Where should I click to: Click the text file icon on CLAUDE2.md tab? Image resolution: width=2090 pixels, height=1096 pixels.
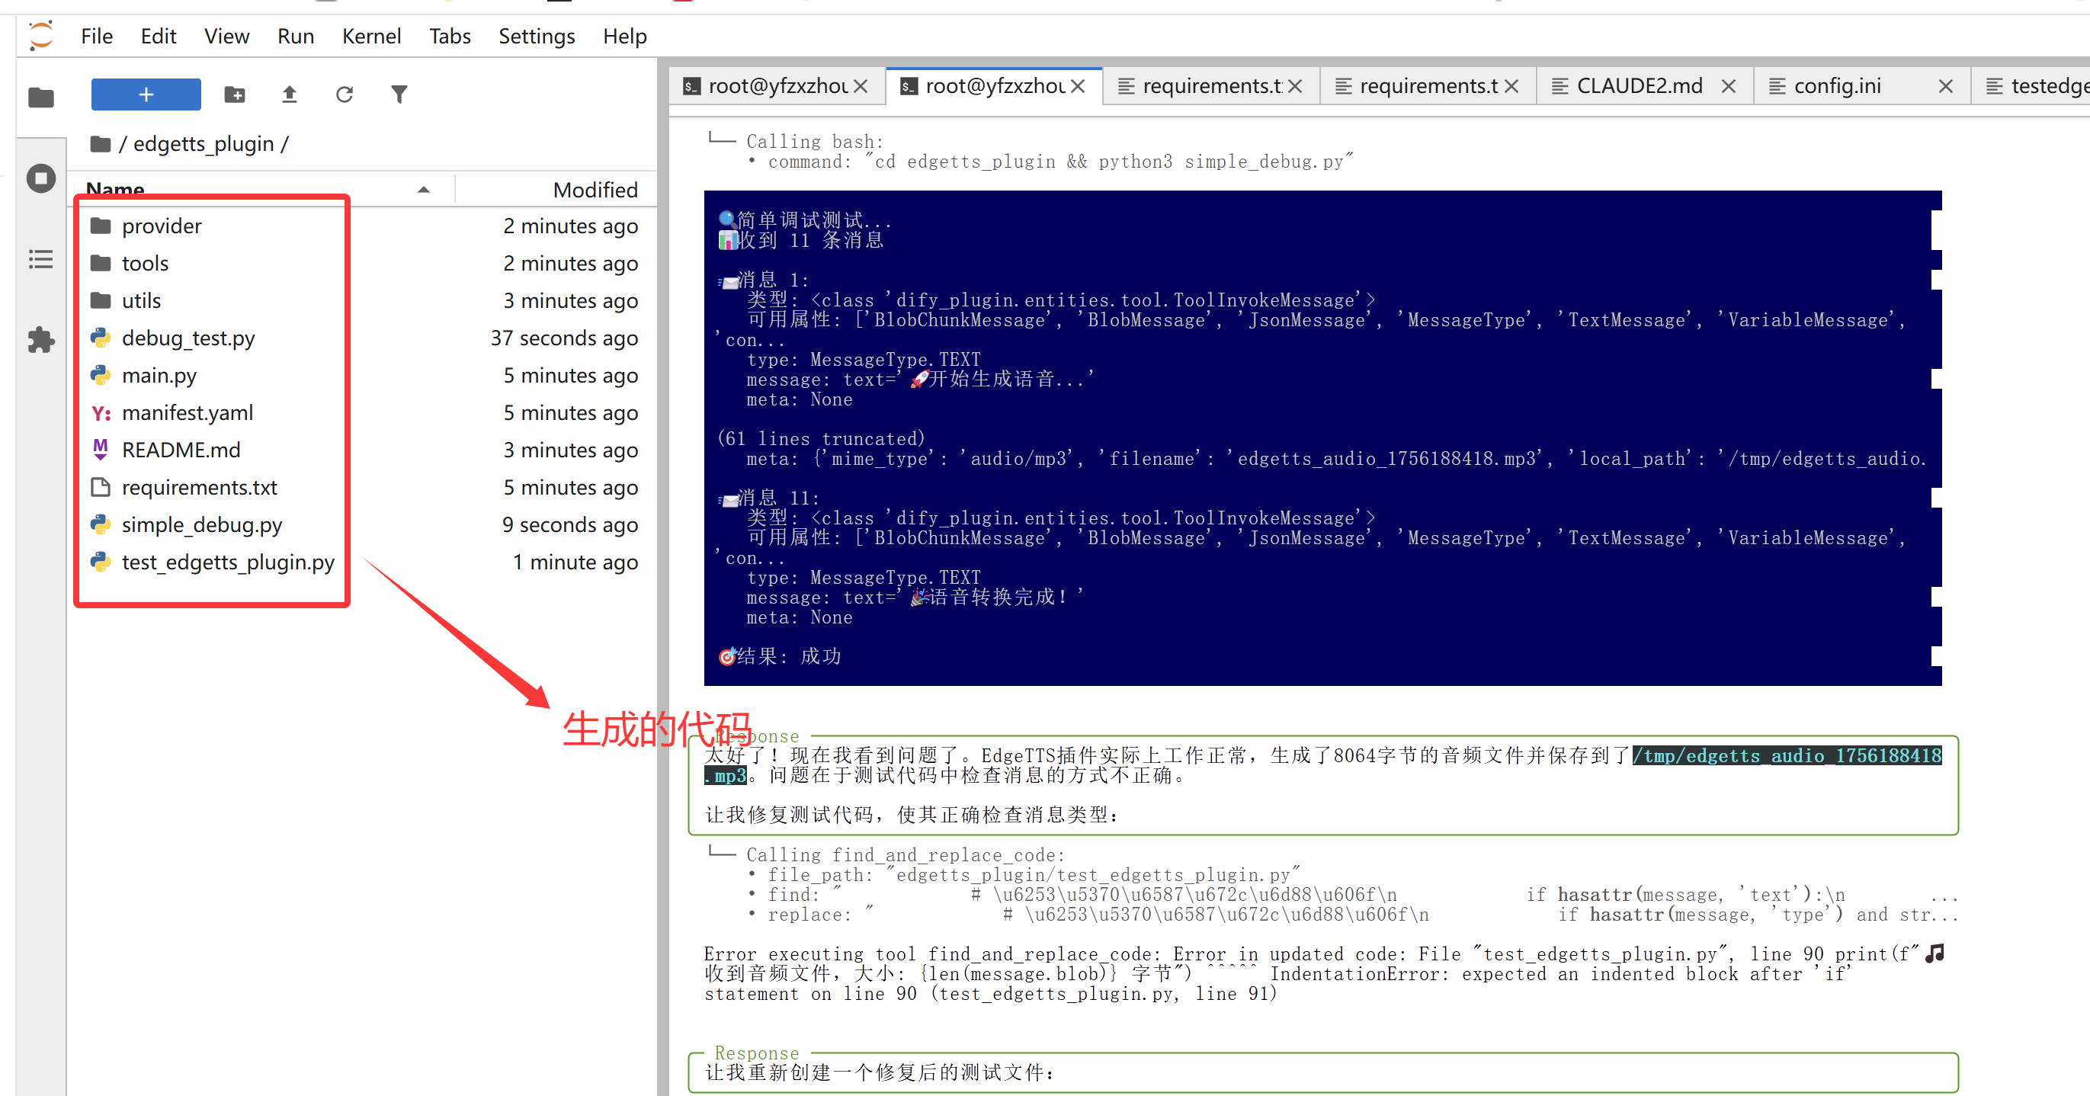point(1559,86)
